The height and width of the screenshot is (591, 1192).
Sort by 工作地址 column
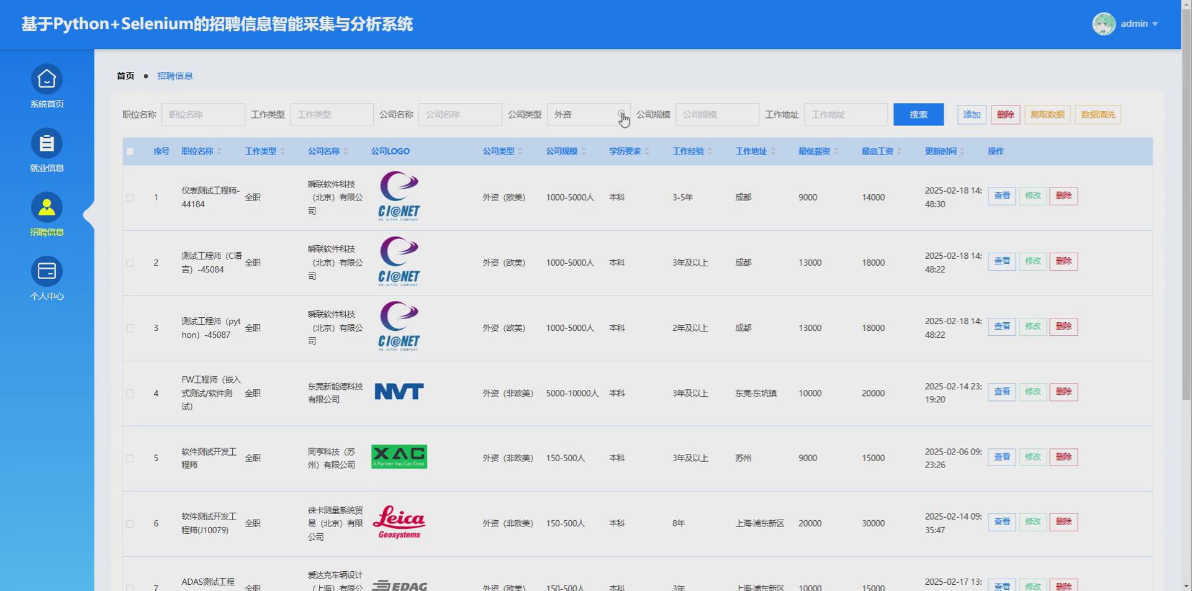[773, 151]
